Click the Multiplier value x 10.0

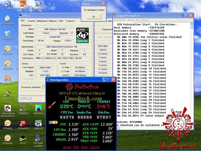pyautogui.click(x=45, y=71)
